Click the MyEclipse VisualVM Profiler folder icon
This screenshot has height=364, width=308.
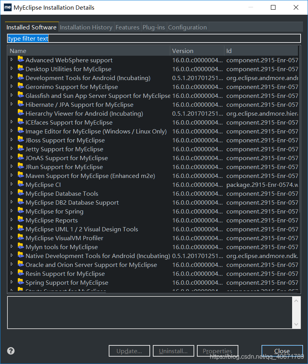click(21, 238)
